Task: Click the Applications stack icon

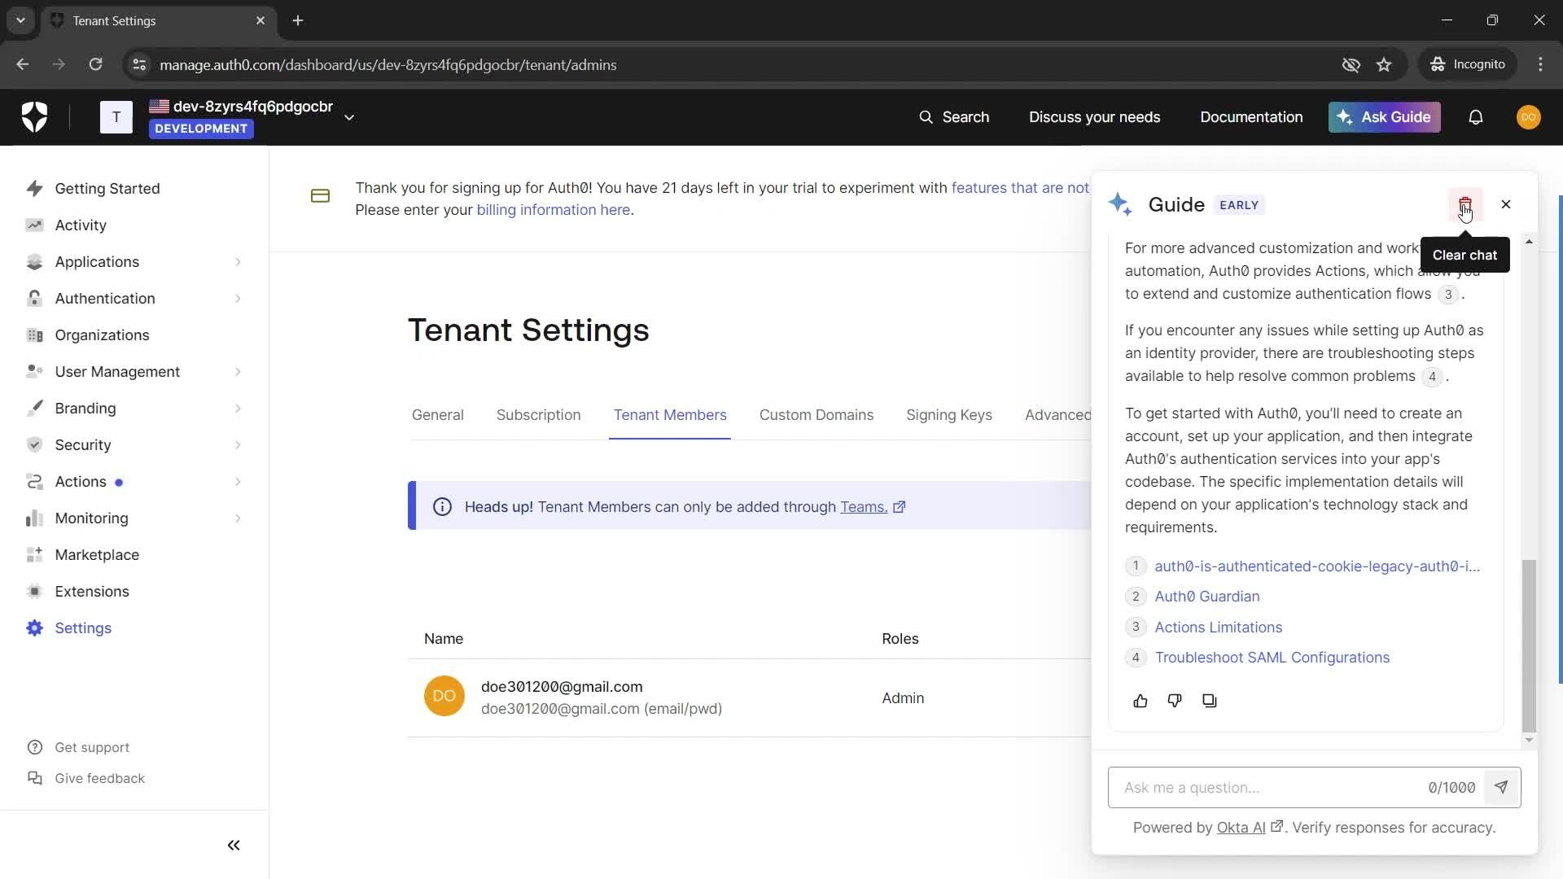Action: click(x=34, y=262)
